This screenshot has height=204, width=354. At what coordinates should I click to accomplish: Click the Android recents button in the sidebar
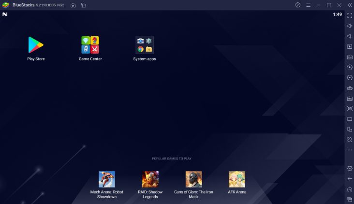350,200
